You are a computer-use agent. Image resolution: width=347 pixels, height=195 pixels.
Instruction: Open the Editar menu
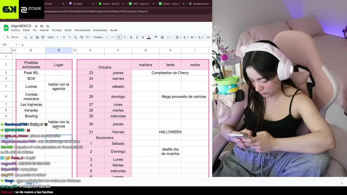point(26,30)
